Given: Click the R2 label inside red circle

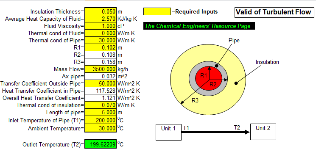Looking at the screenshot, I should [213, 84].
